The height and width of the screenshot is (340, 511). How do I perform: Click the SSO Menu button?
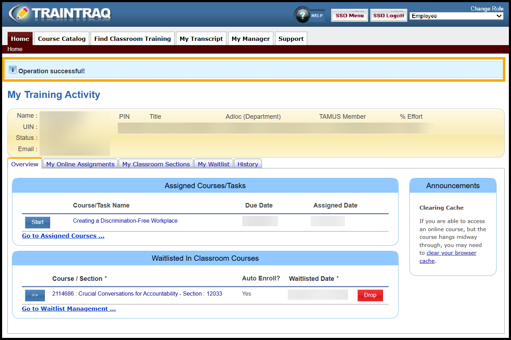[x=349, y=16]
